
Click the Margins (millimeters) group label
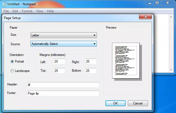(52, 55)
